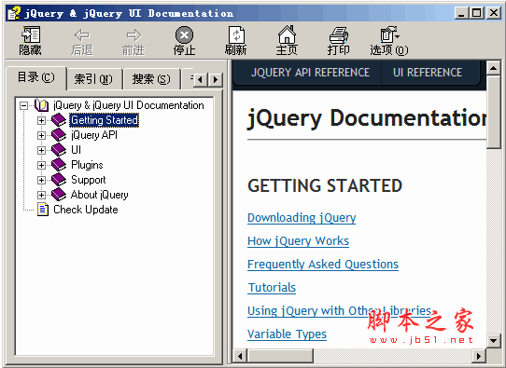
Task: Open the Downloading jQuery link
Action: point(302,218)
